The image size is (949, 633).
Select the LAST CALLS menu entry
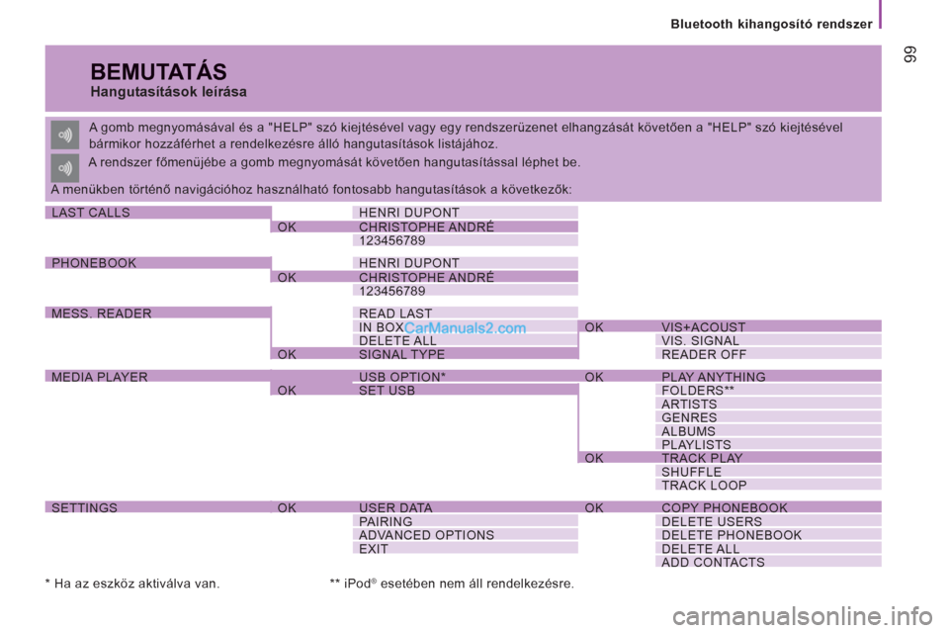point(158,213)
